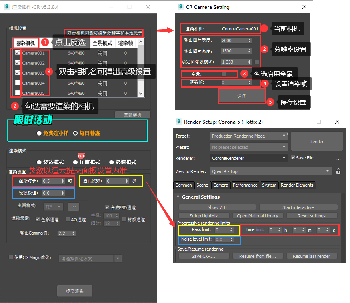The height and width of the screenshot is (303, 350).
Task: Click the Noise level limit spinner arrows
Action: tap(232, 239)
